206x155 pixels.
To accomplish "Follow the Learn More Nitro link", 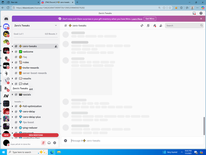I will click(x=137, y=19).
